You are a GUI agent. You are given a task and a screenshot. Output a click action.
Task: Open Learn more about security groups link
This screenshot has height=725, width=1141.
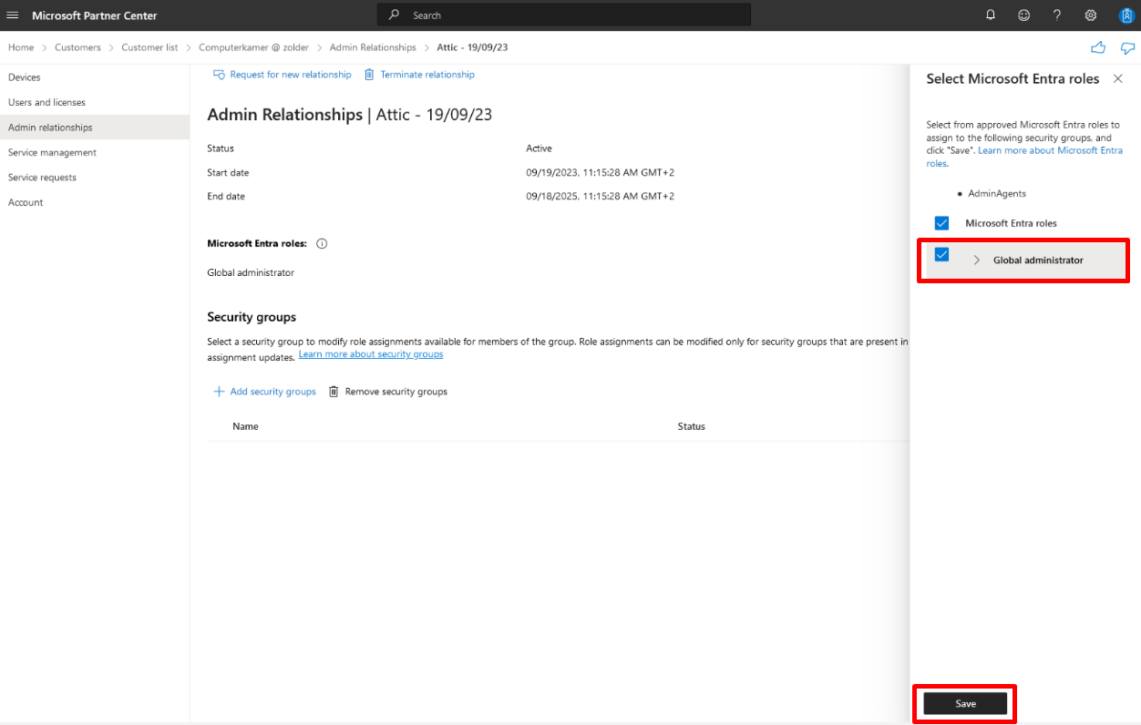[x=371, y=354]
